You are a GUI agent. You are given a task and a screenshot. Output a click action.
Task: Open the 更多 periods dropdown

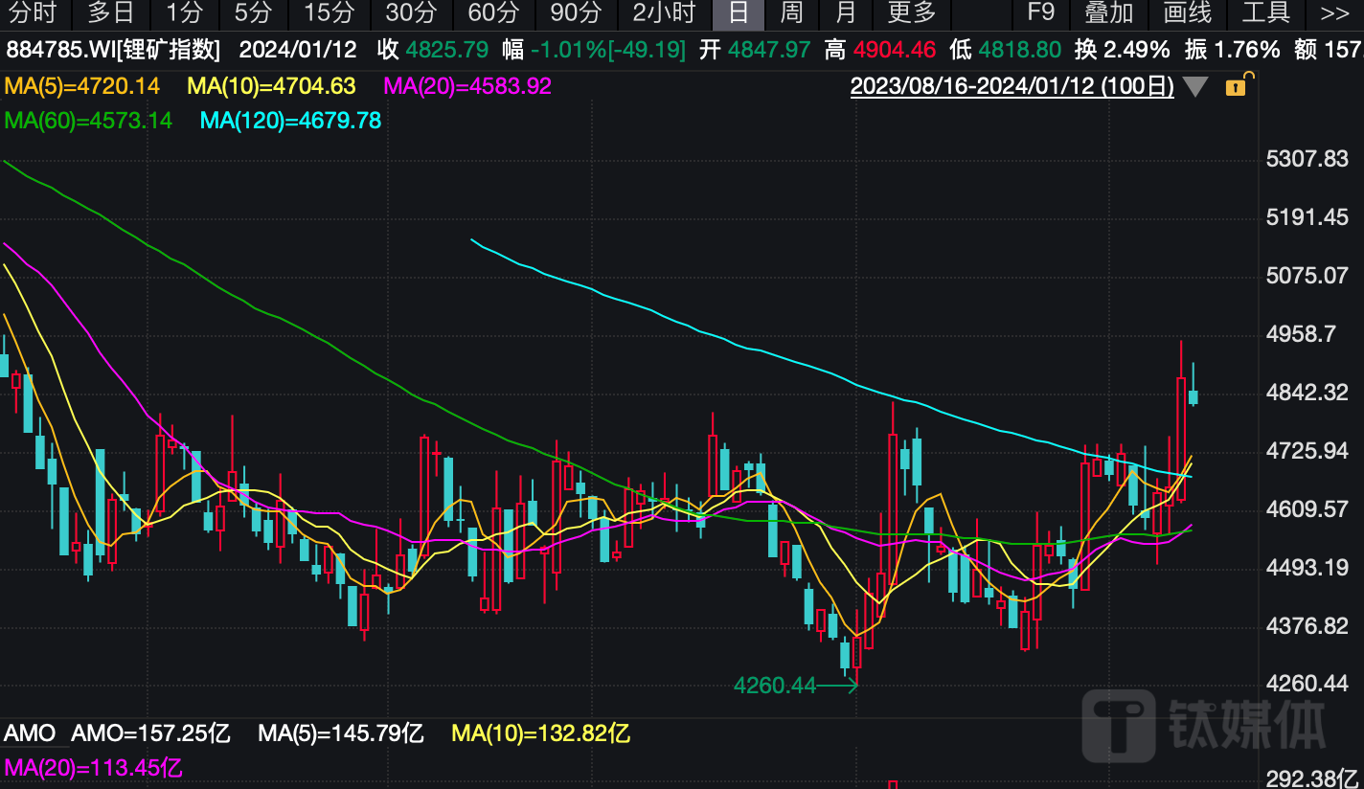click(911, 13)
